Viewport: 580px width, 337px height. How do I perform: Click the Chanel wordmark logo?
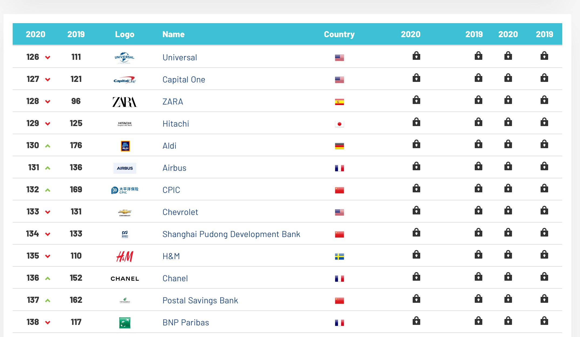coord(125,279)
